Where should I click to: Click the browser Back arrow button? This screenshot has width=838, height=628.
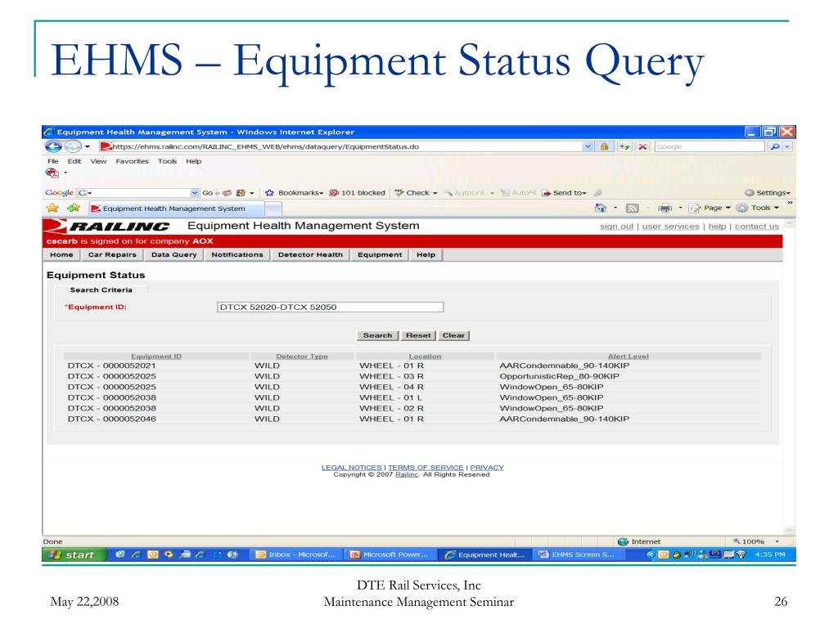(x=53, y=146)
